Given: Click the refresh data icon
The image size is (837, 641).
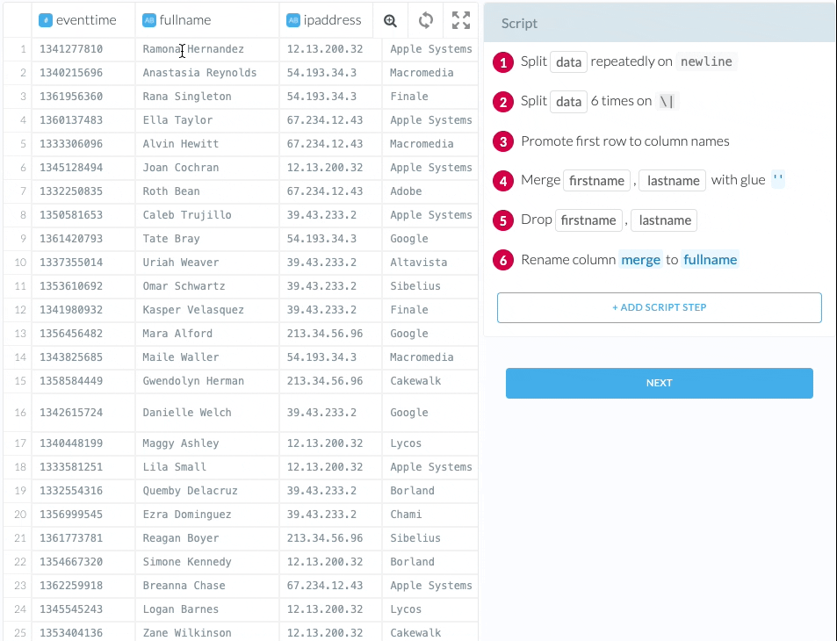Looking at the screenshot, I should [426, 20].
